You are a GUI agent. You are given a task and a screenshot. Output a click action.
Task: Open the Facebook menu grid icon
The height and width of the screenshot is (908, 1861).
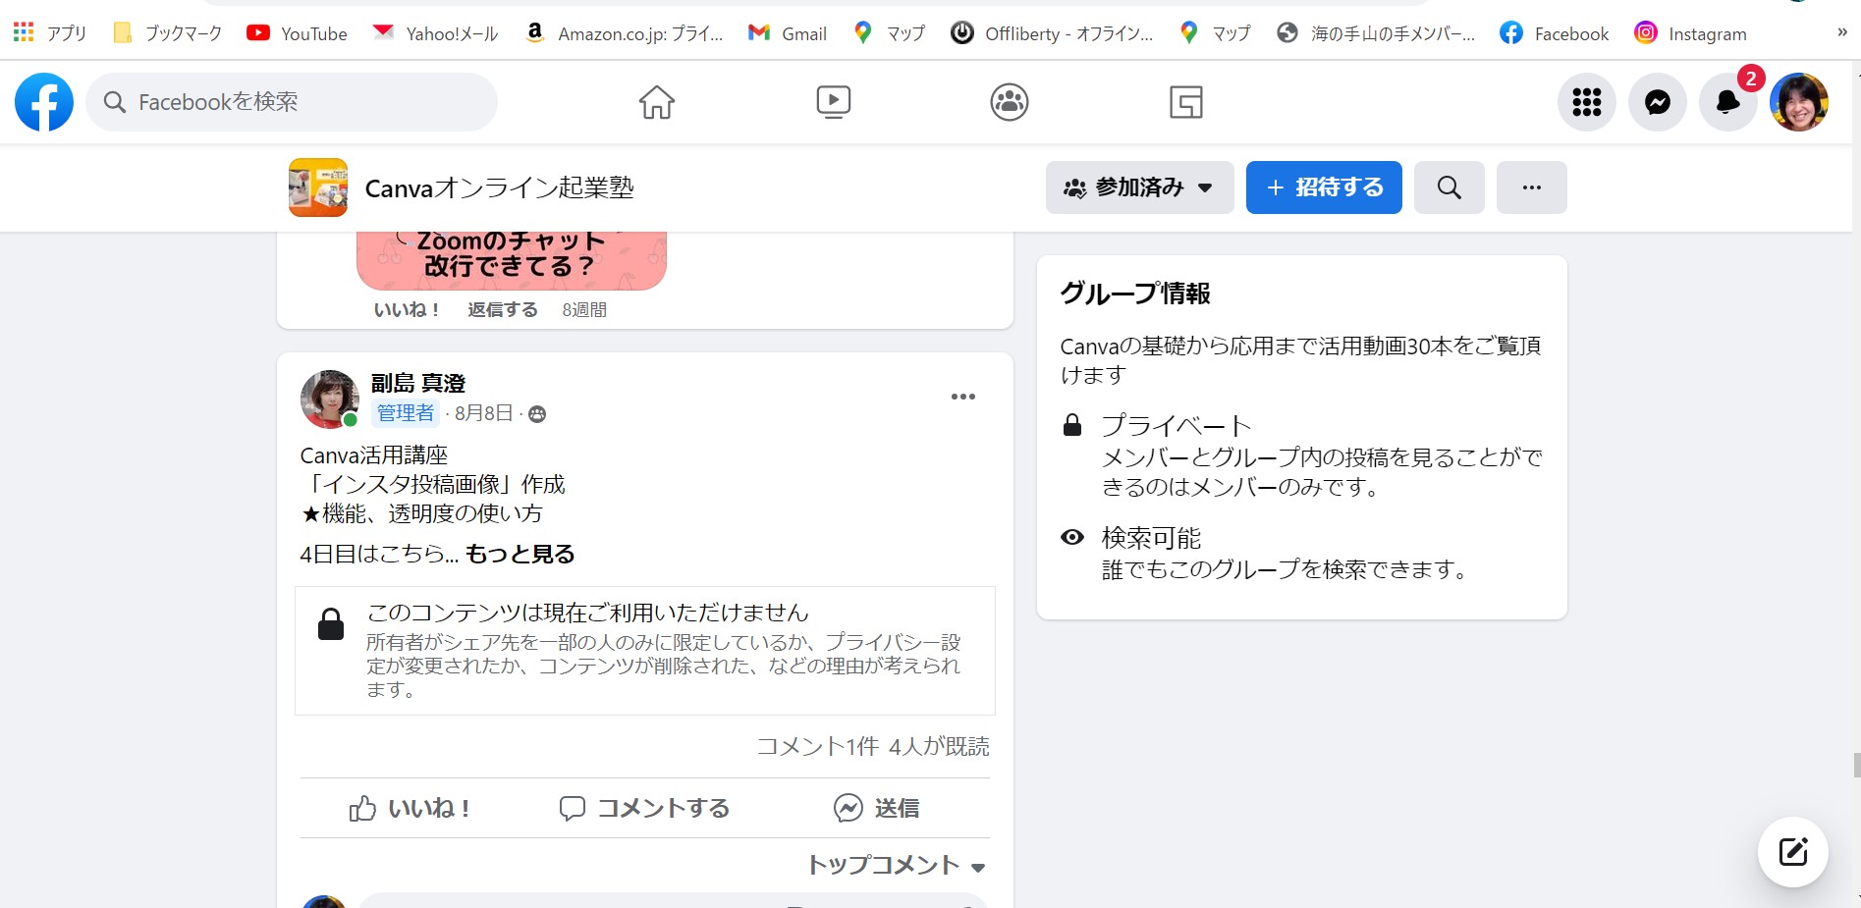click(1587, 102)
